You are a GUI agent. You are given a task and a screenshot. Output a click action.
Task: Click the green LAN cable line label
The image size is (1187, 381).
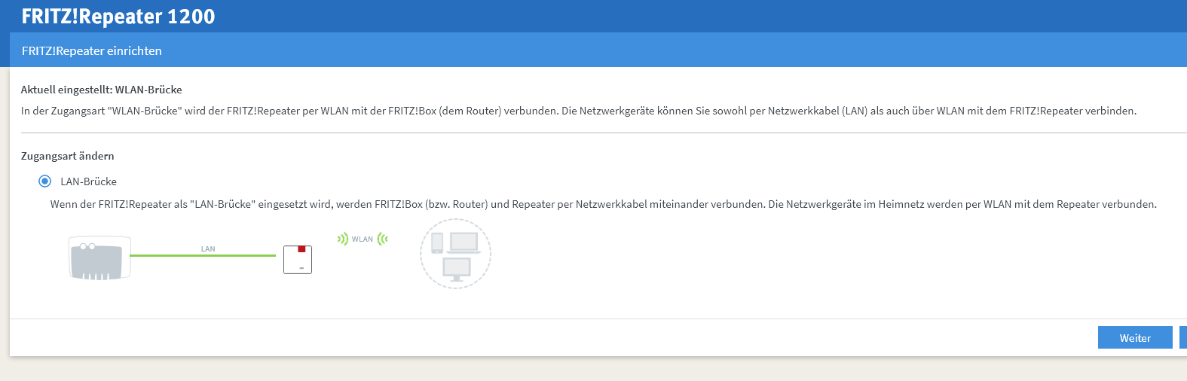coord(208,248)
